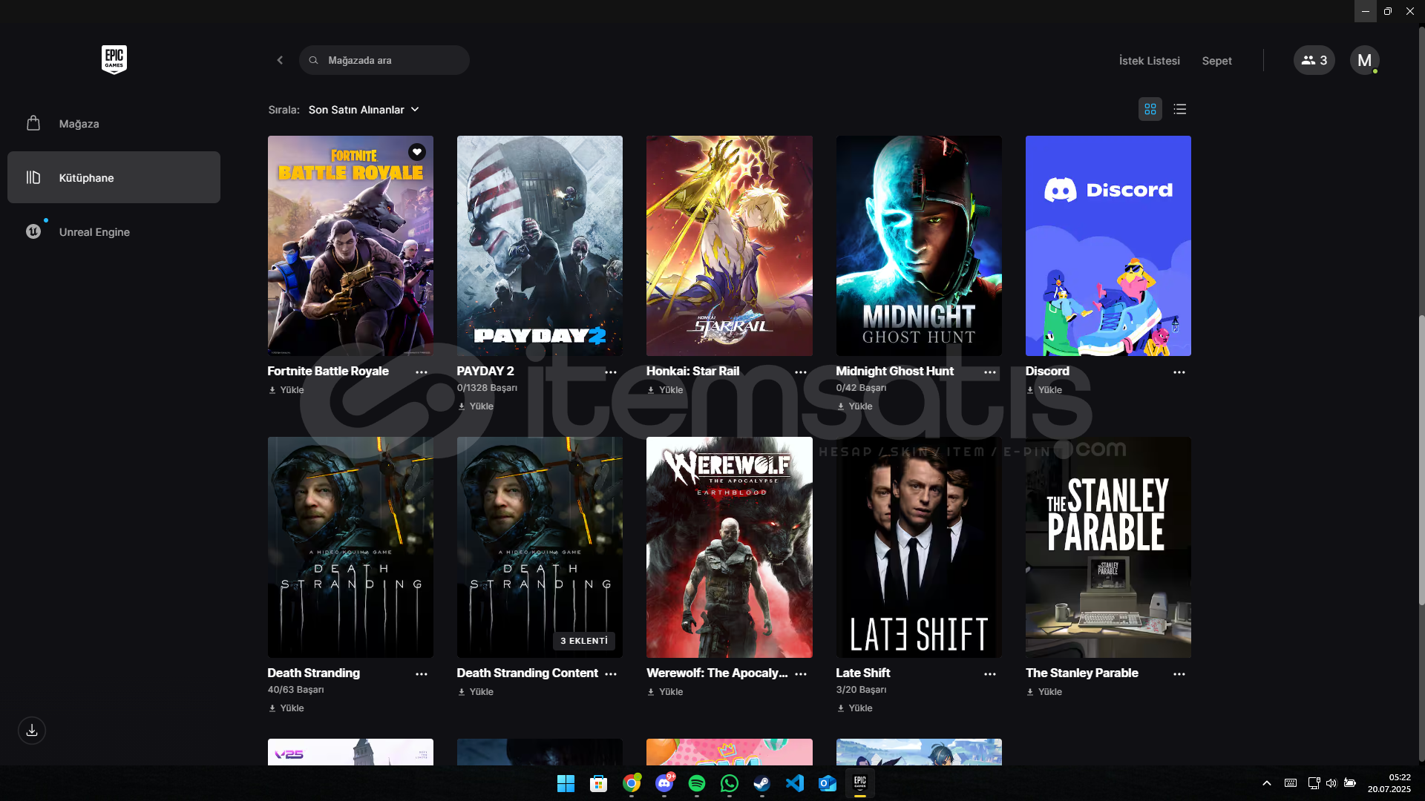Open Sepet cart
Viewport: 1425px width, 801px height.
click(1217, 61)
